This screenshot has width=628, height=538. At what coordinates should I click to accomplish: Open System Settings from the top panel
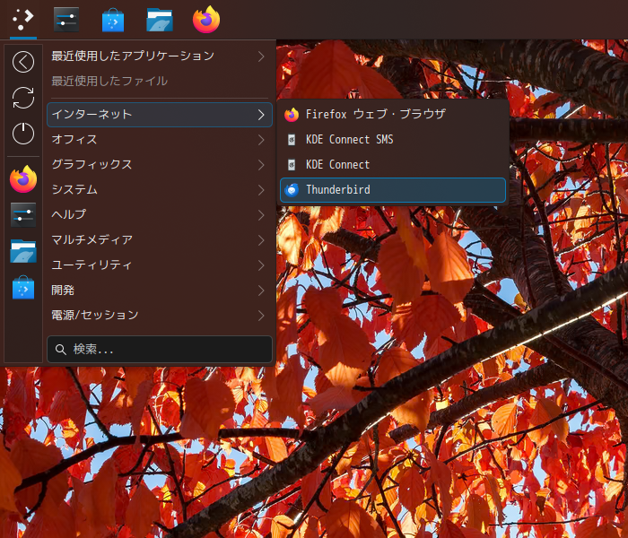coord(66,19)
